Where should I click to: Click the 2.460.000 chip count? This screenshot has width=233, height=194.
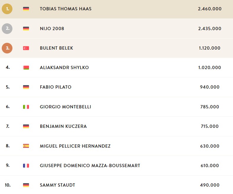pos(210,9)
